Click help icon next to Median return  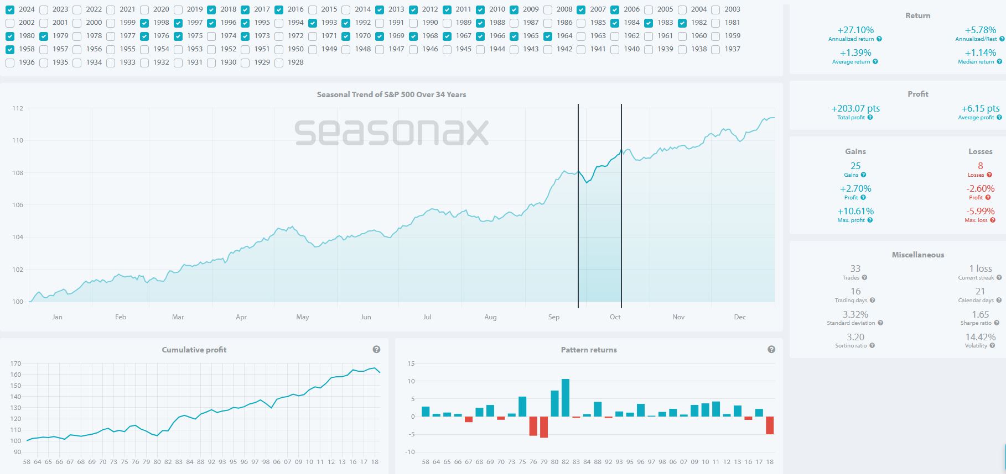pyautogui.click(x=1000, y=62)
